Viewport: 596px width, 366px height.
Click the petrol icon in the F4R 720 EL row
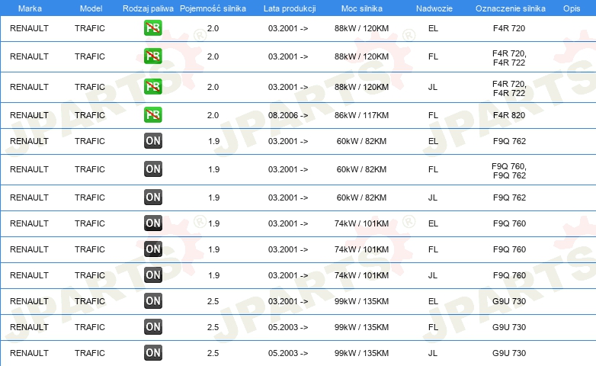pyautogui.click(x=152, y=27)
